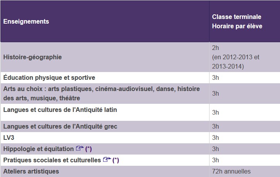280x177 pixels.
Task: Click the (*) footnote marker after Hippologie et équitation
Action: click(88, 149)
